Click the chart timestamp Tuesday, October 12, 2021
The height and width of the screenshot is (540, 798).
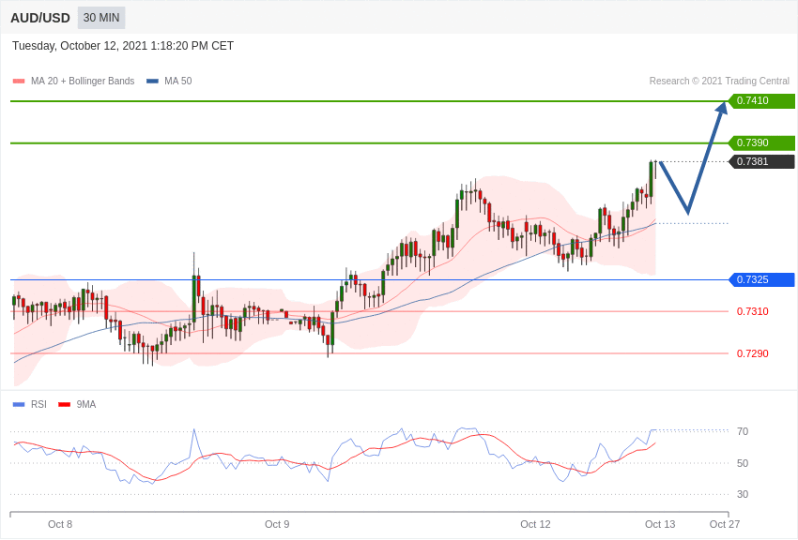point(123,46)
